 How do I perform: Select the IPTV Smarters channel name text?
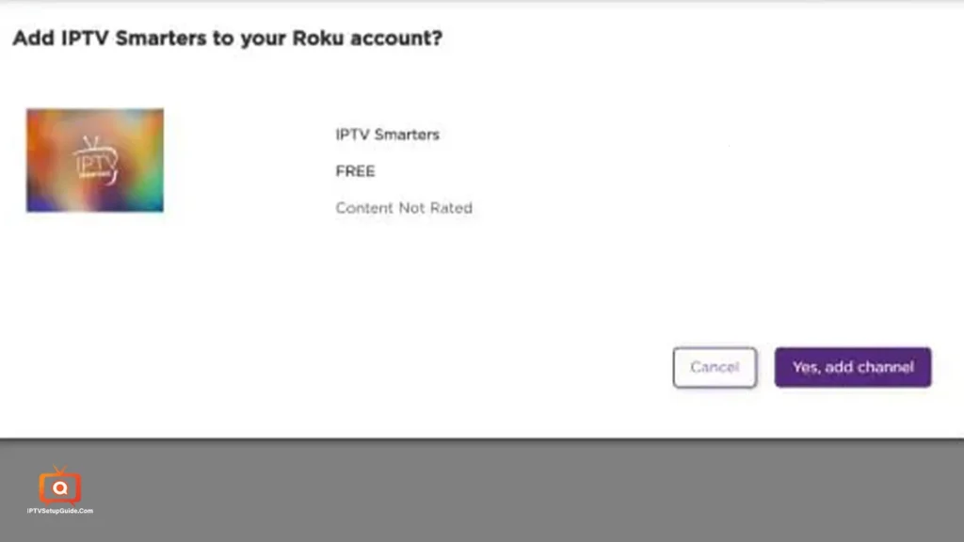coord(387,135)
